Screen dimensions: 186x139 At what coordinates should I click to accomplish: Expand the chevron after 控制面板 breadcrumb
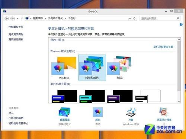pos(45,19)
